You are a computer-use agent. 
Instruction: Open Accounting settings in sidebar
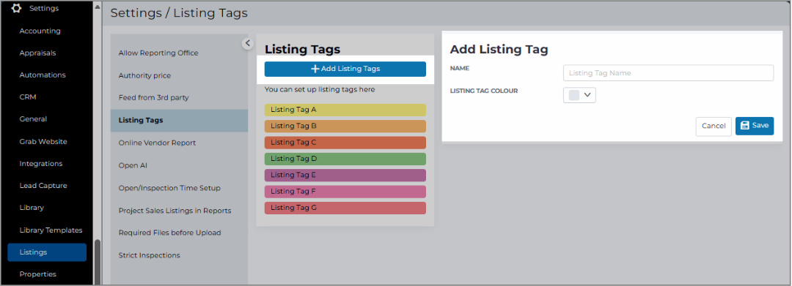click(40, 31)
